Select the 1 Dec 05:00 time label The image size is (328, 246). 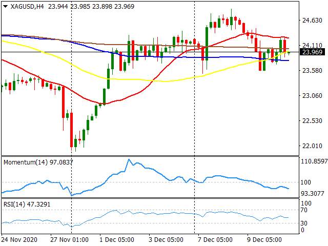tap(117, 239)
